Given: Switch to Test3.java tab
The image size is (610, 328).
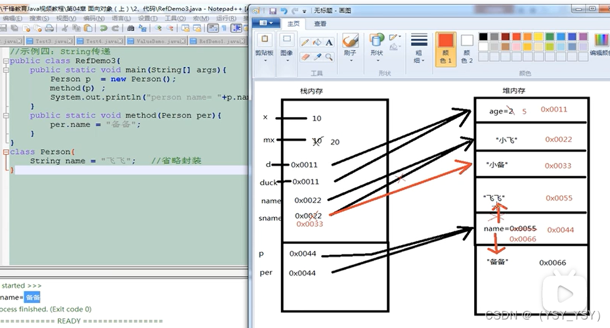Looking at the screenshot, I should (49, 41).
